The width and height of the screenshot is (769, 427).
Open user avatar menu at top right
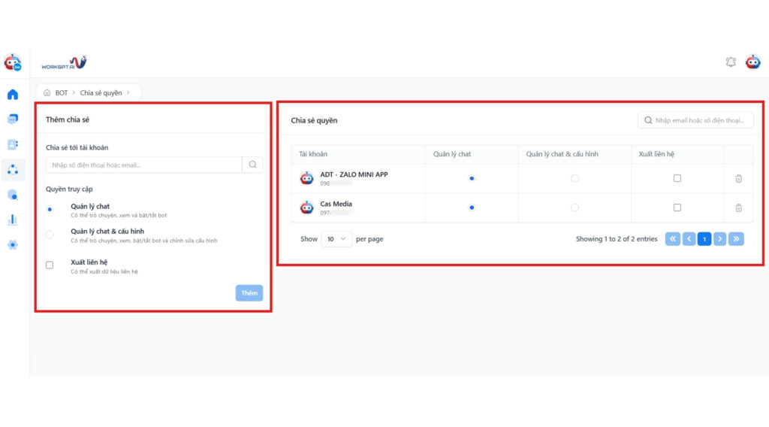[x=752, y=62]
